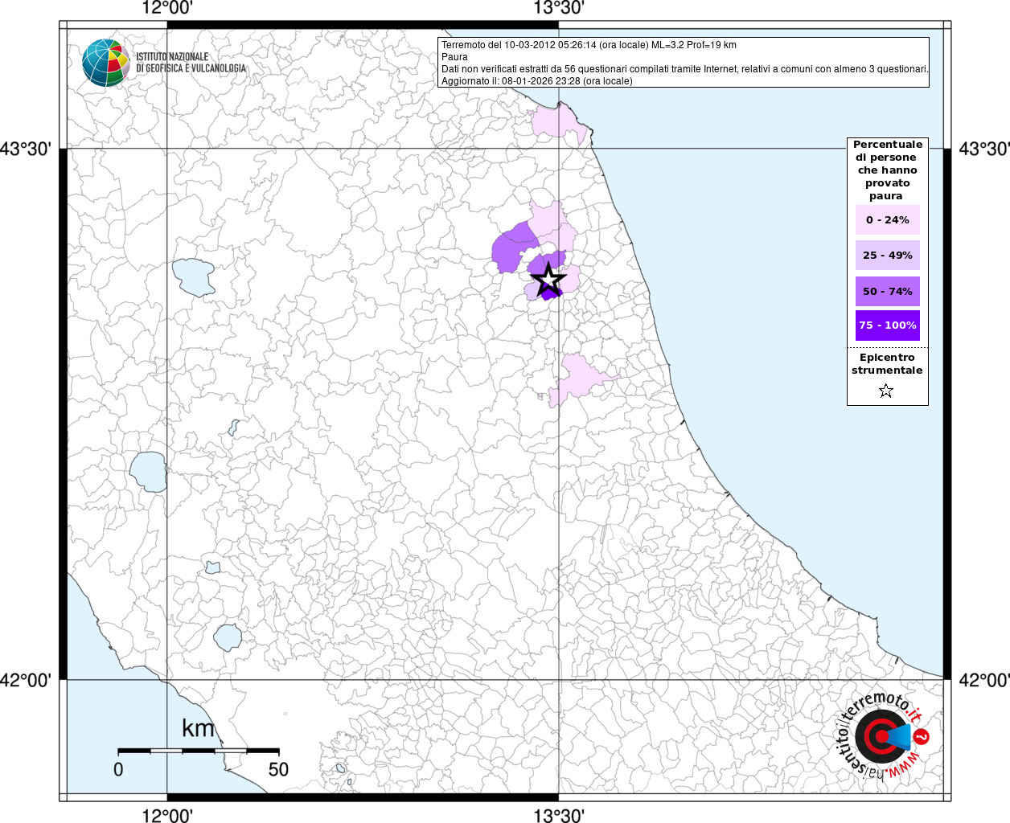Image resolution: width=1010 pixels, height=823 pixels.
Task: Click Lake Bracciano on the map
Action: click(x=228, y=637)
